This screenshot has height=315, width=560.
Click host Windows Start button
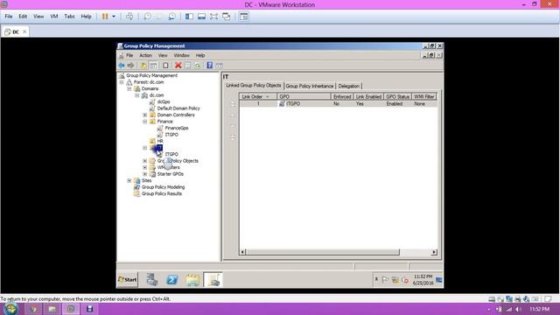(x=10, y=309)
